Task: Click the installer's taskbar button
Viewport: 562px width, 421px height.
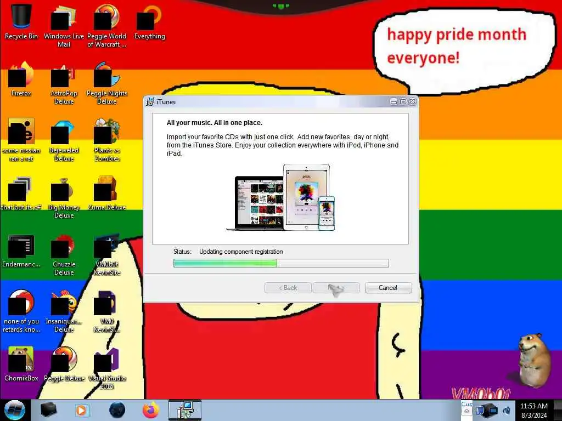Action: point(185,410)
